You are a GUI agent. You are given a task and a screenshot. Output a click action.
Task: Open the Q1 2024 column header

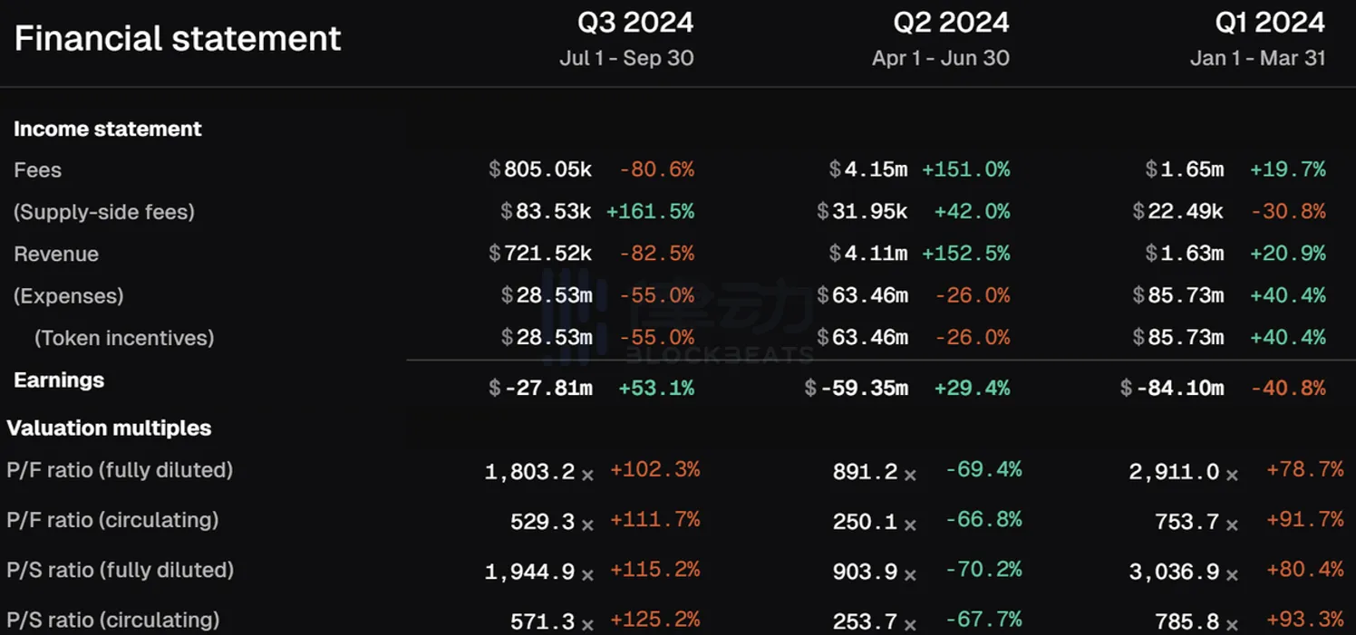click(x=1270, y=22)
